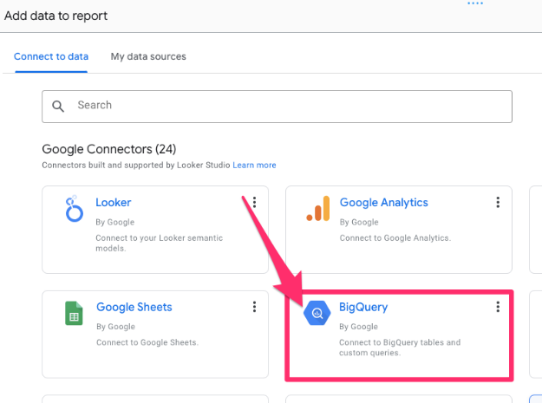The image size is (542, 403).
Task: Open the Google Analytics three-dot menu
Action: (498, 203)
